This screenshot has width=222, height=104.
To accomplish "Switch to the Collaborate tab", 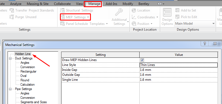I will pyautogui.click(x=62, y=4).
